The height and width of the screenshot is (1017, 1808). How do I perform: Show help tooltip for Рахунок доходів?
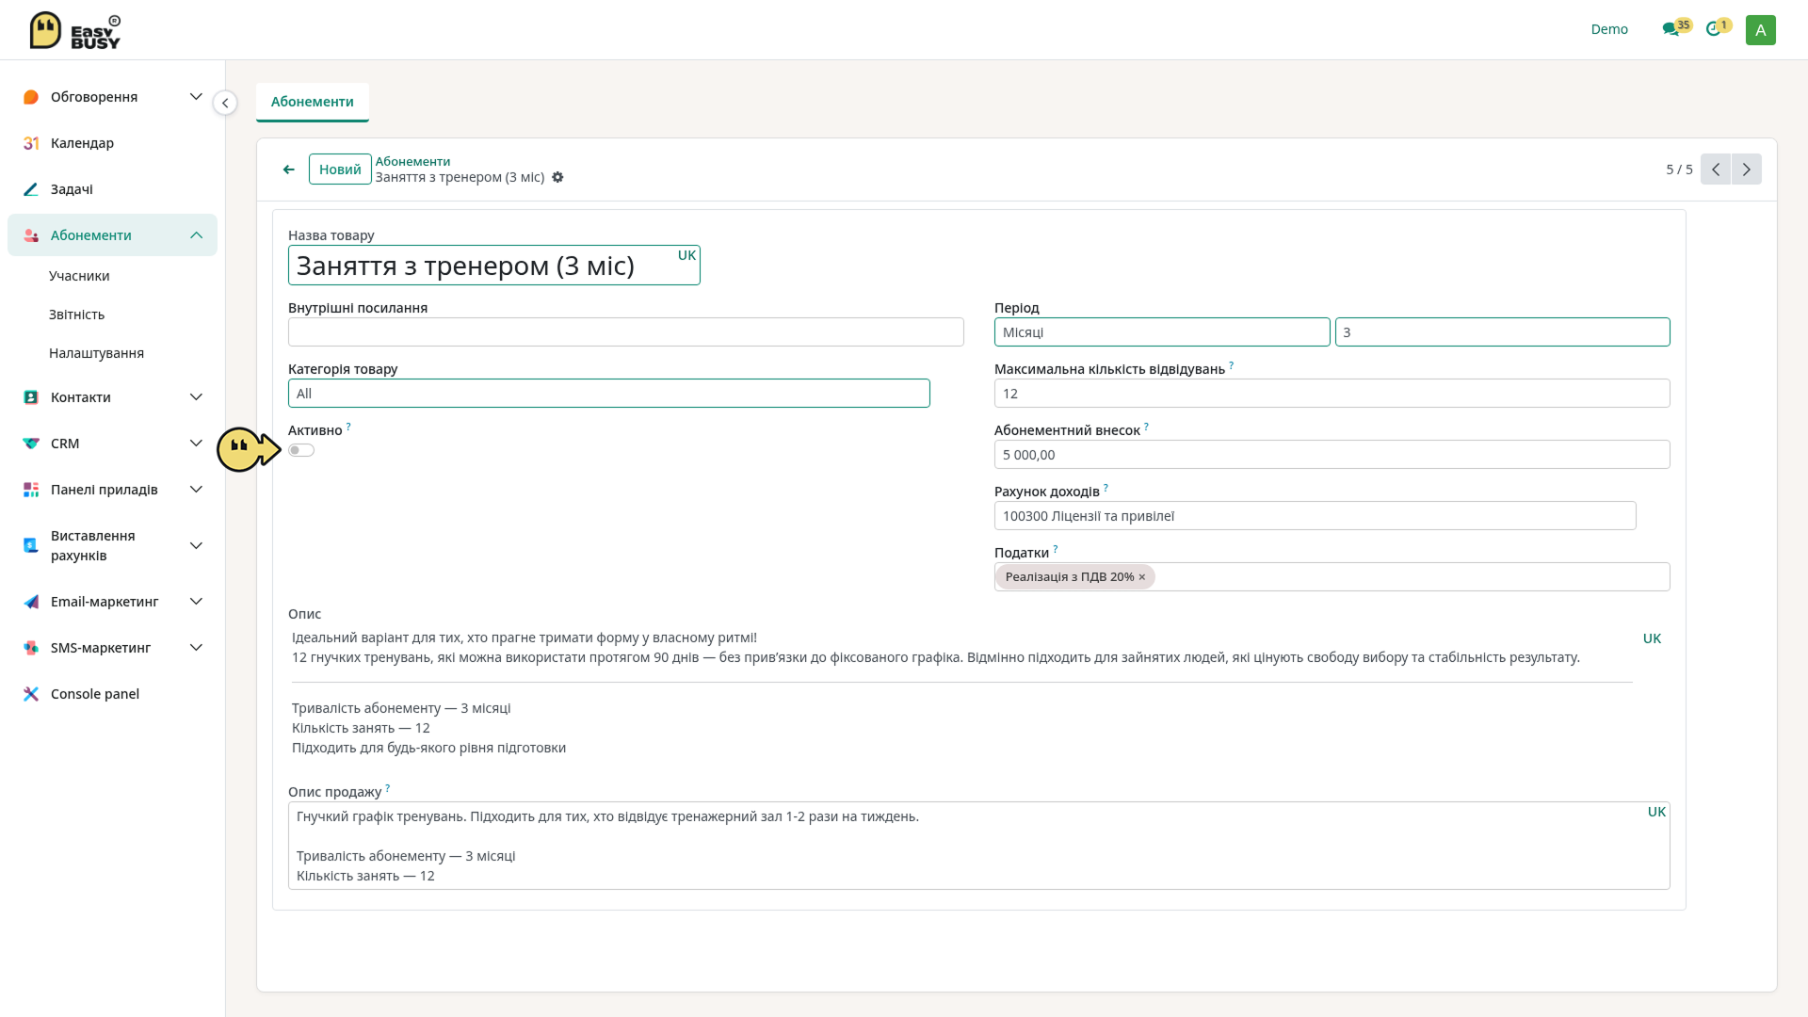coord(1106,488)
